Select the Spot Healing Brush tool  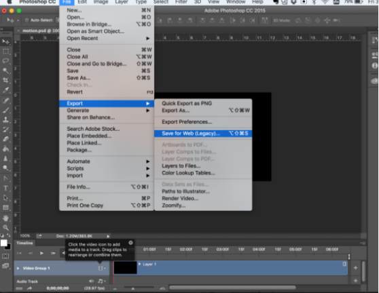pos(6,100)
